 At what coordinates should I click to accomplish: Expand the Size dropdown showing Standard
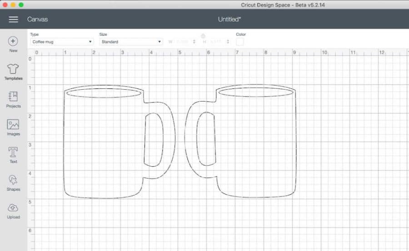(131, 42)
